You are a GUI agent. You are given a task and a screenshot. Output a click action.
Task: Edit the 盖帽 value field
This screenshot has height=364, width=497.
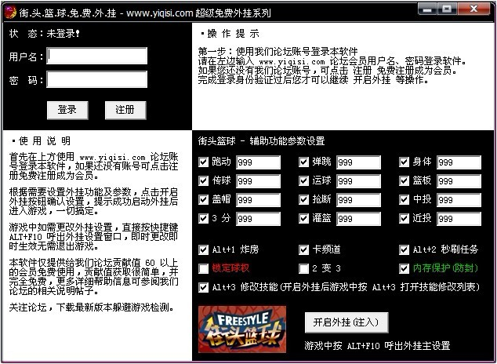click(258, 200)
